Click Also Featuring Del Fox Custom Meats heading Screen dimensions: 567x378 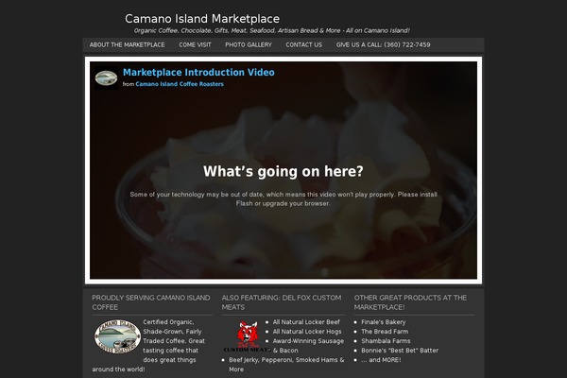[282, 302]
